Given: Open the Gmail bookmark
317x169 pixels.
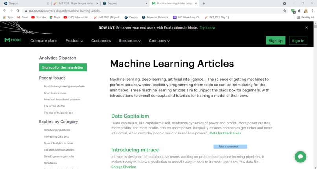Looking at the screenshot, I should click(22, 18).
